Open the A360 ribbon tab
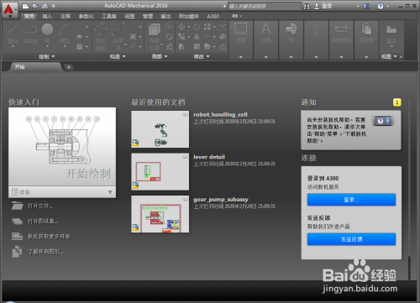Screen dimensions: 420x303 click(213, 16)
